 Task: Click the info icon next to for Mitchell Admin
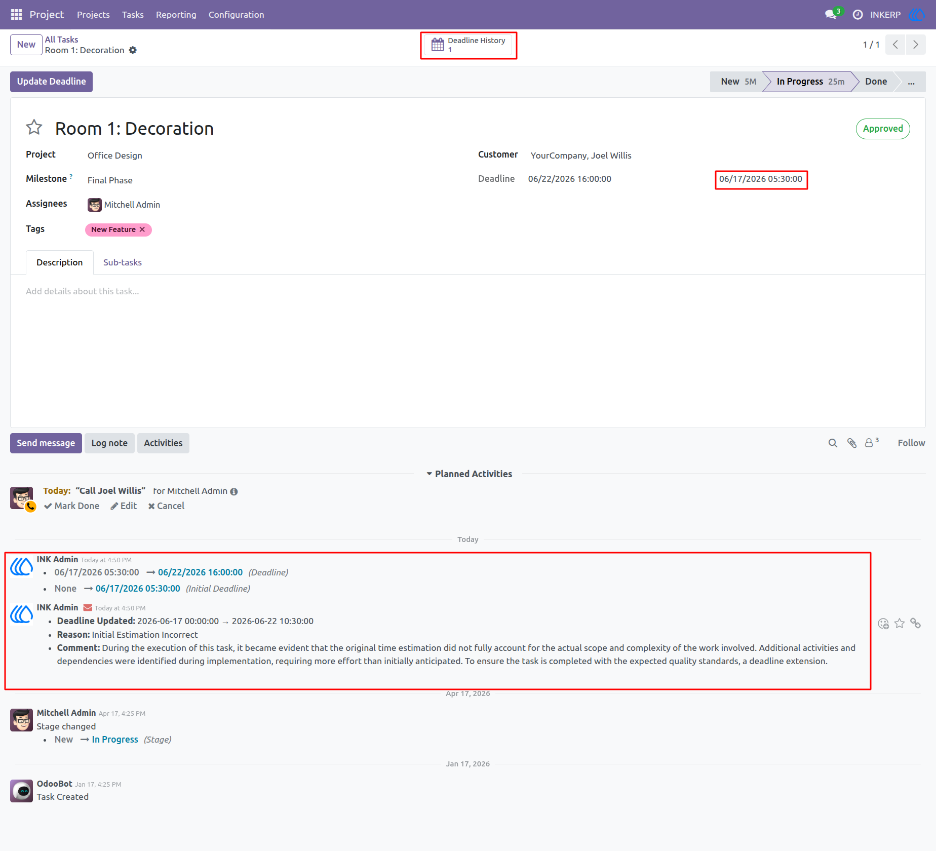pos(234,491)
